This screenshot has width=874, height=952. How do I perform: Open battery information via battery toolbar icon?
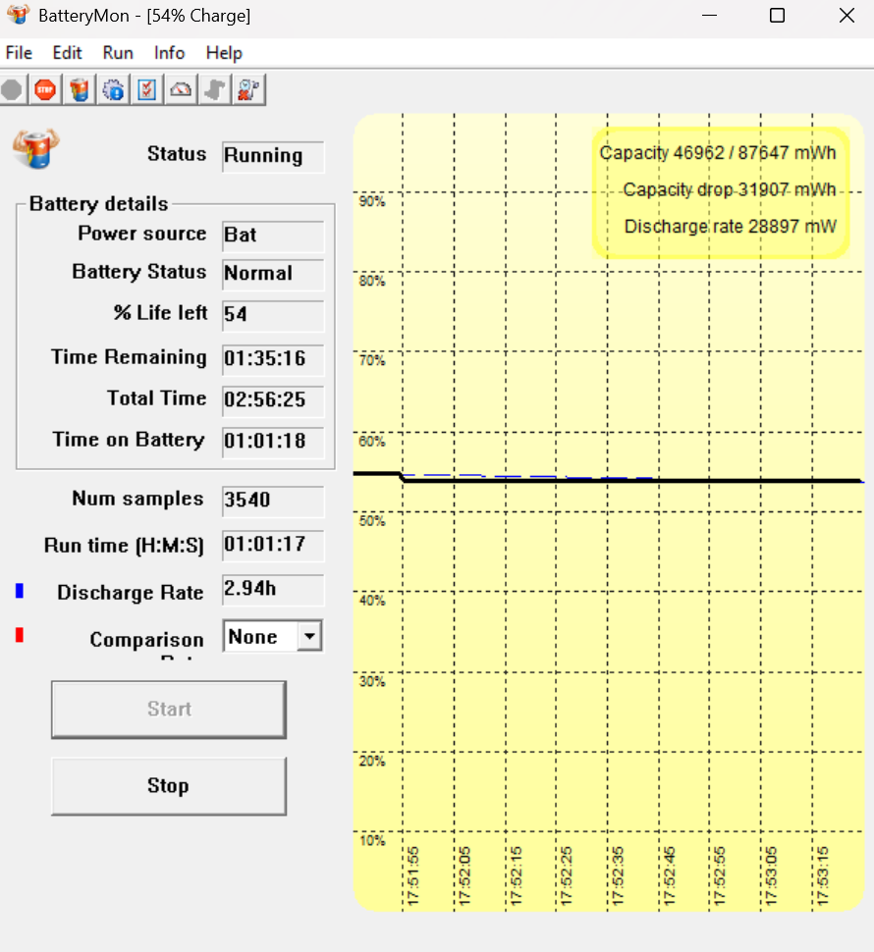click(79, 89)
